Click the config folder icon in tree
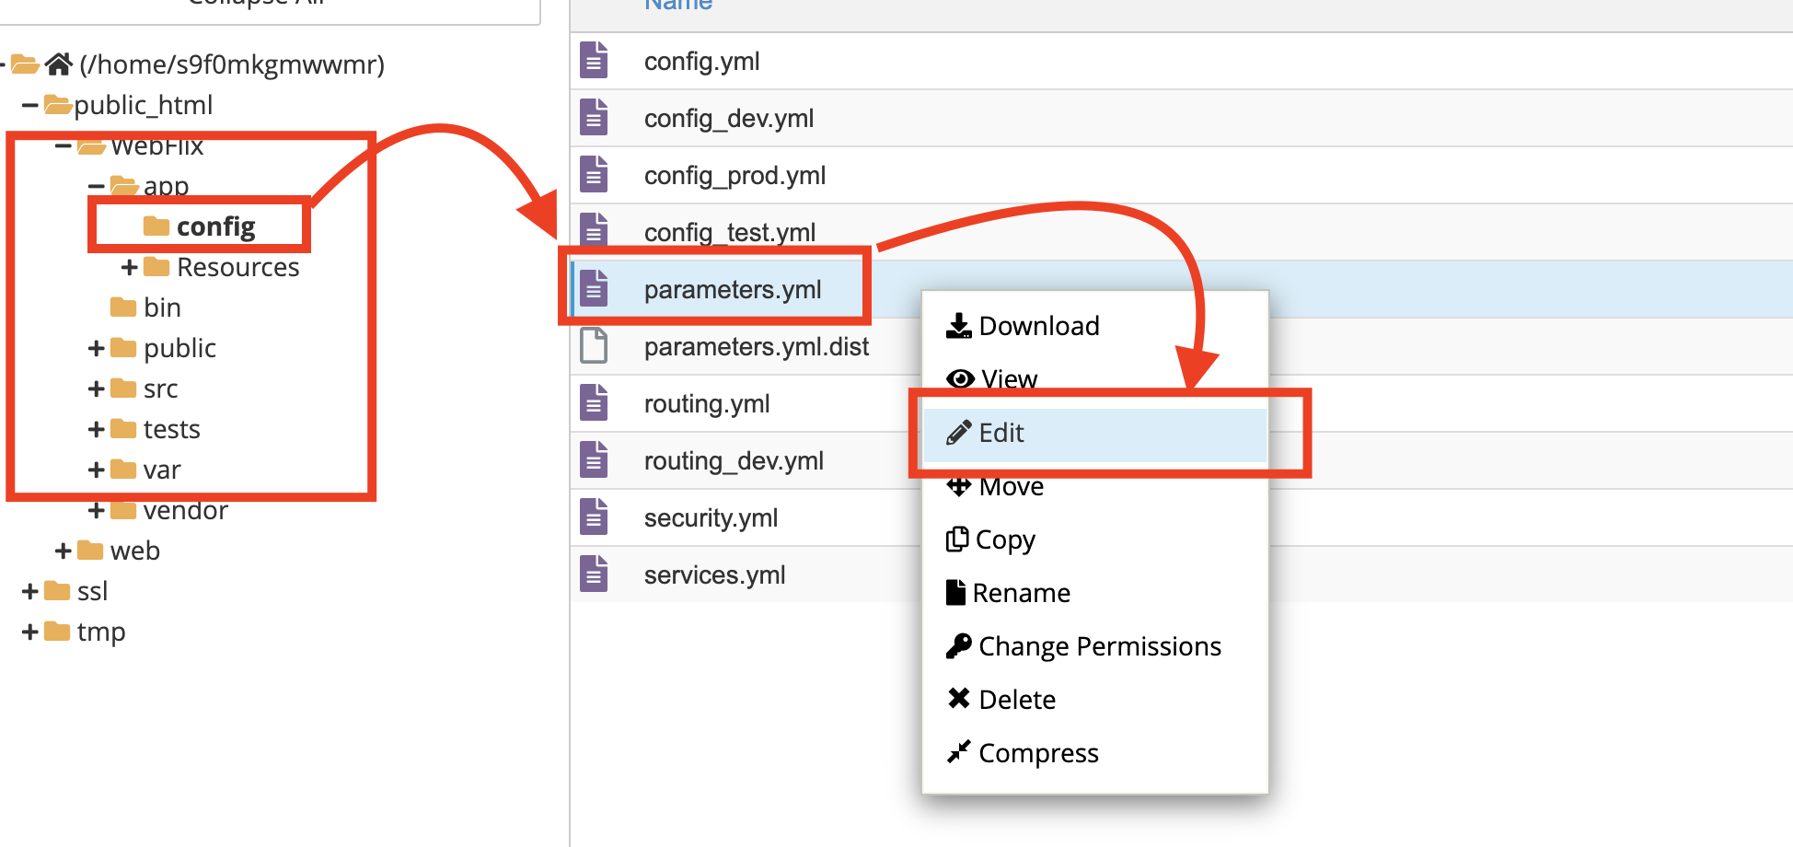This screenshot has height=847, width=1793. (156, 226)
